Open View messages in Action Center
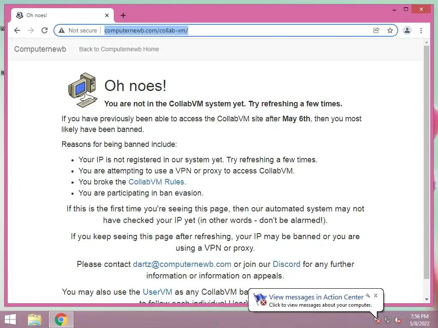 (x=316, y=297)
